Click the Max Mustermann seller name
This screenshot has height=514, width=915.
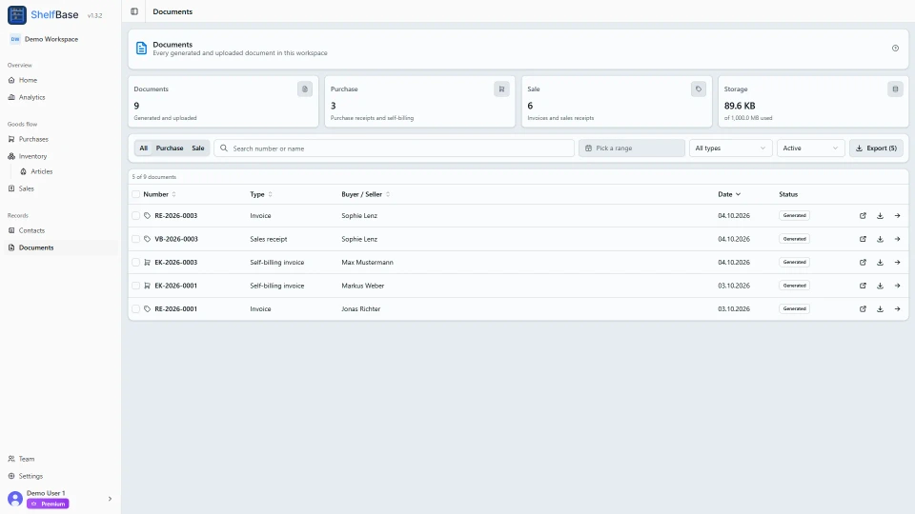pos(367,263)
